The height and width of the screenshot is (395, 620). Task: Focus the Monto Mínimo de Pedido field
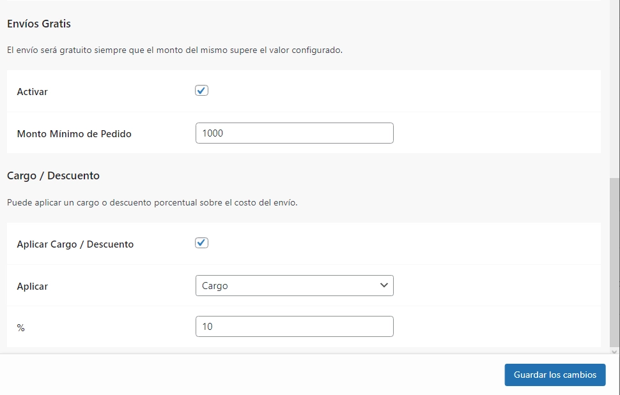click(294, 133)
